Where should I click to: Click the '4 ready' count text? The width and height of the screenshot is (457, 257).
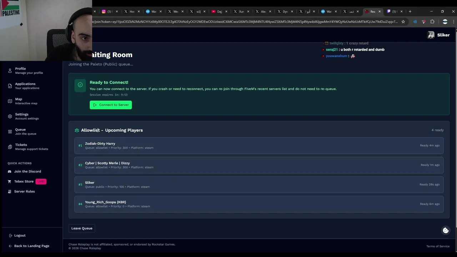437,130
